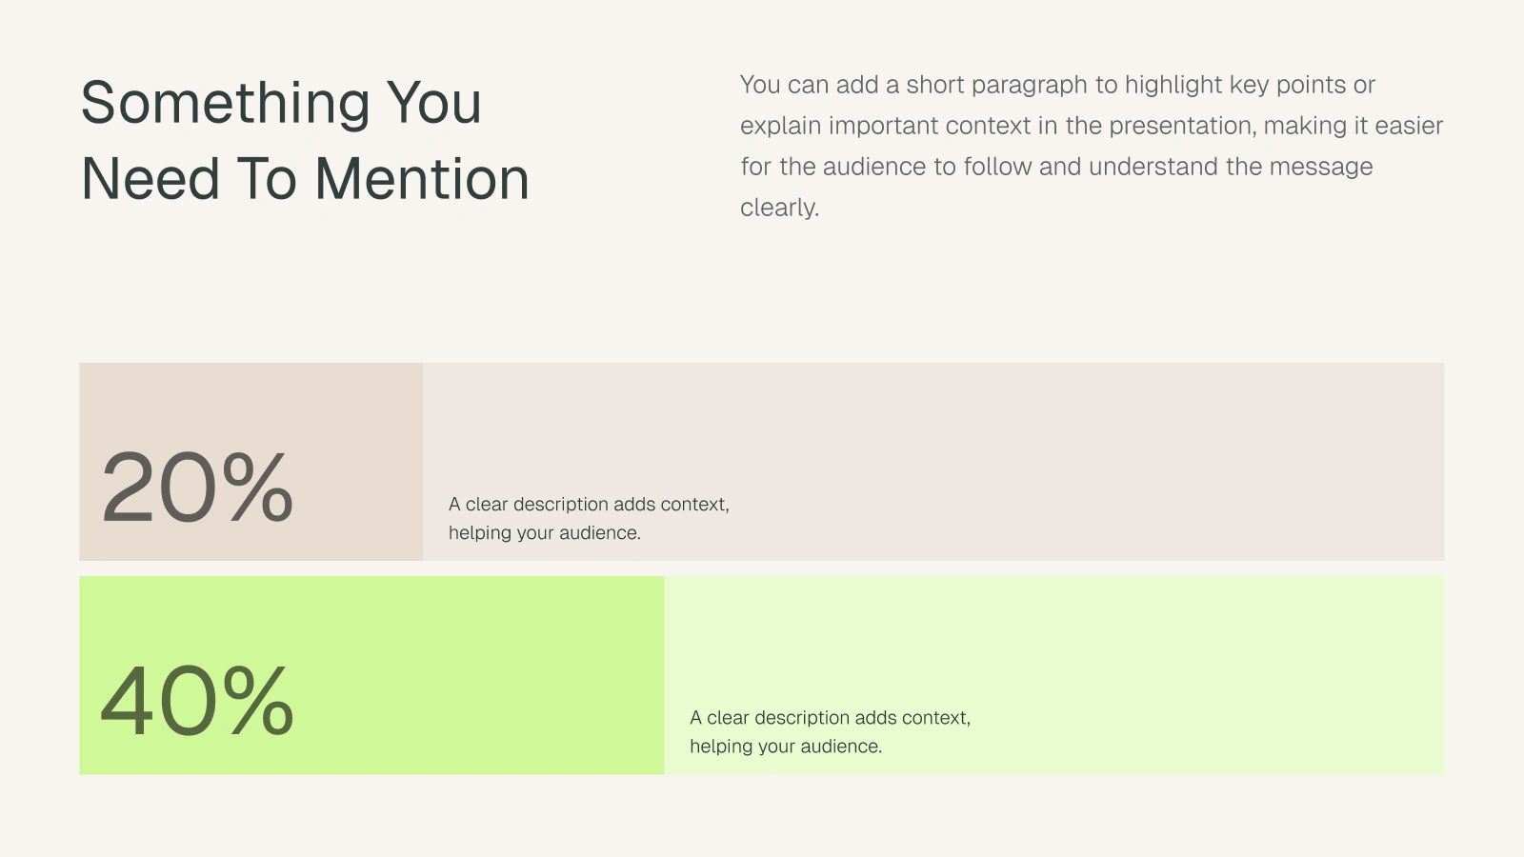Click "A clear description" text in green bar

[x=830, y=718]
